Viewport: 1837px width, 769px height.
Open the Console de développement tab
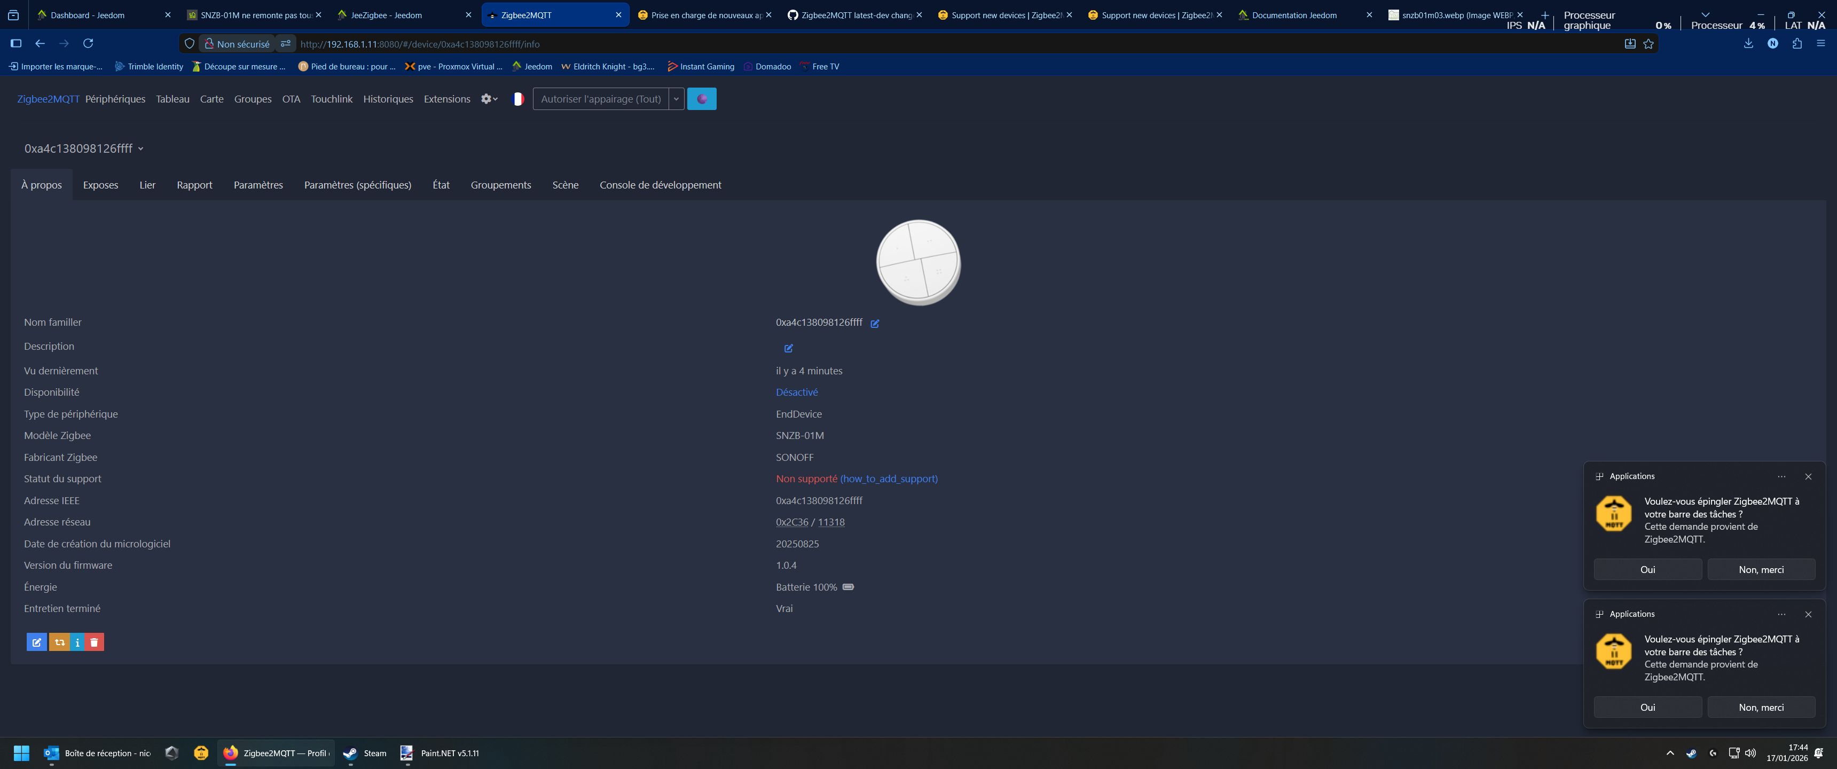pos(661,185)
